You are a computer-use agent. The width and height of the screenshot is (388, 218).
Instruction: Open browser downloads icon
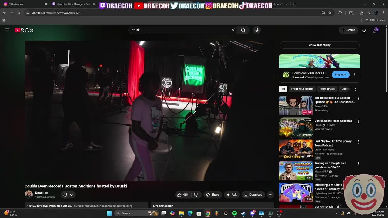[362, 13]
